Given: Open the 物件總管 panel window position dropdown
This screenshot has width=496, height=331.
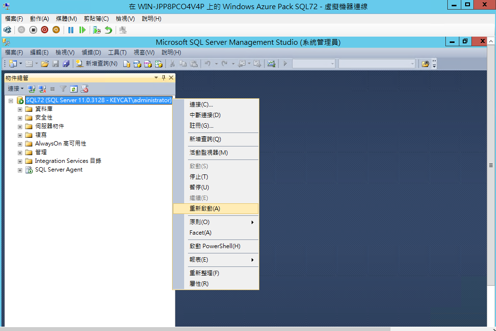Looking at the screenshot, I should coord(156,78).
